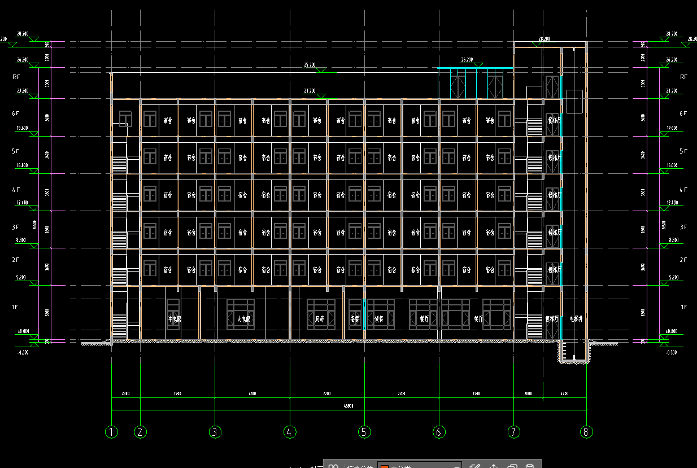Select grid axis bubble number 4
The width and height of the screenshot is (697, 468).
point(290,432)
